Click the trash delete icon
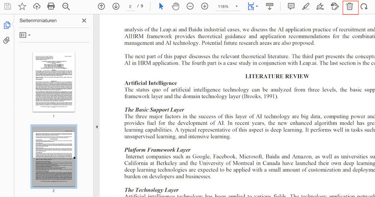The width and height of the screenshot is (375, 197). coord(350,6)
